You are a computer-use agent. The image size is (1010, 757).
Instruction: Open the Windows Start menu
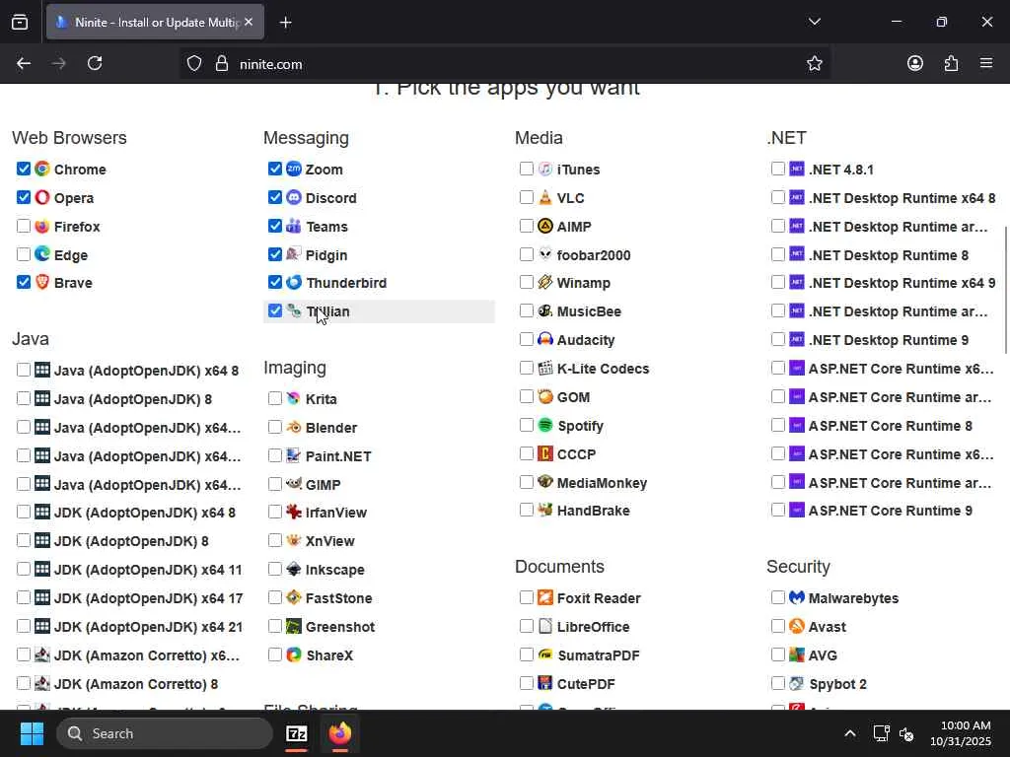click(x=32, y=733)
